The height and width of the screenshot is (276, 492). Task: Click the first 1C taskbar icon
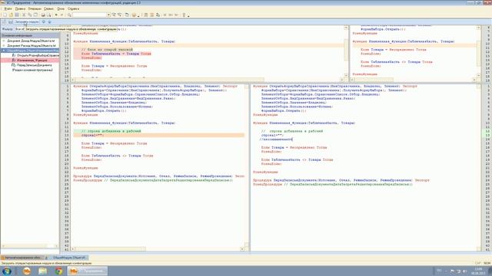coord(27,271)
